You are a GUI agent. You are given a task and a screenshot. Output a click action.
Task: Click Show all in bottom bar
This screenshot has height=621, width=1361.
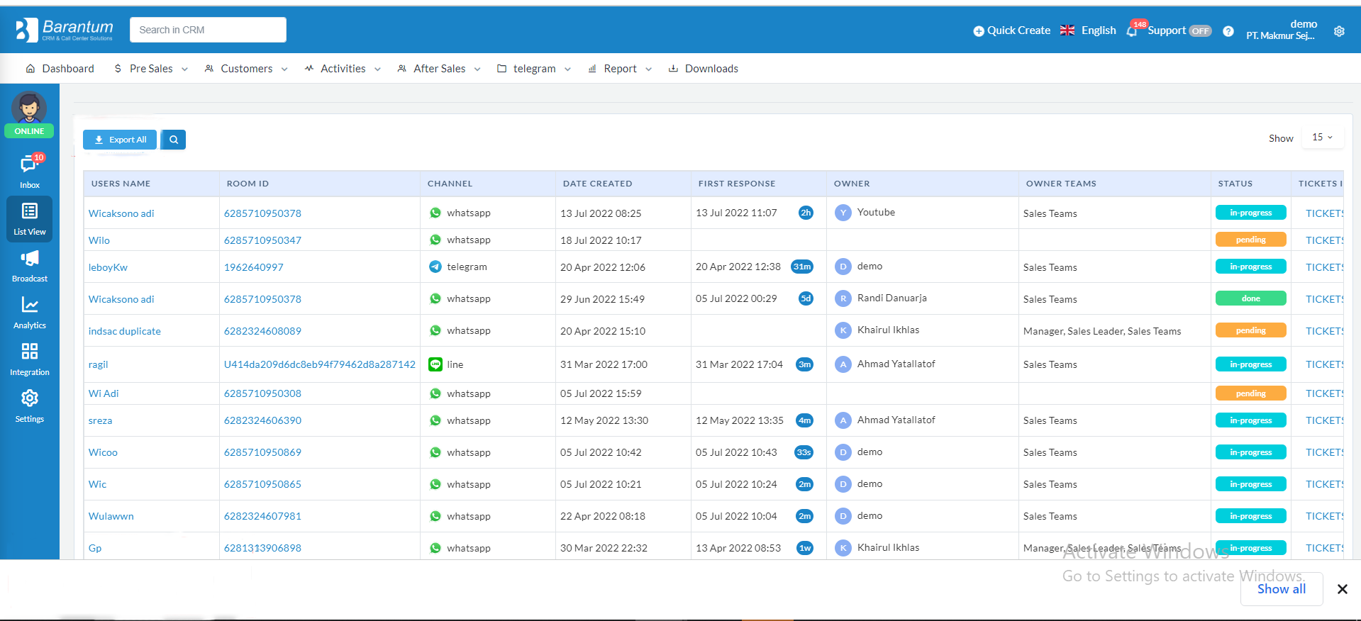(1282, 589)
